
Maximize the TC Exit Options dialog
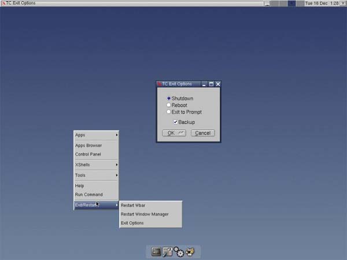[x=211, y=84]
